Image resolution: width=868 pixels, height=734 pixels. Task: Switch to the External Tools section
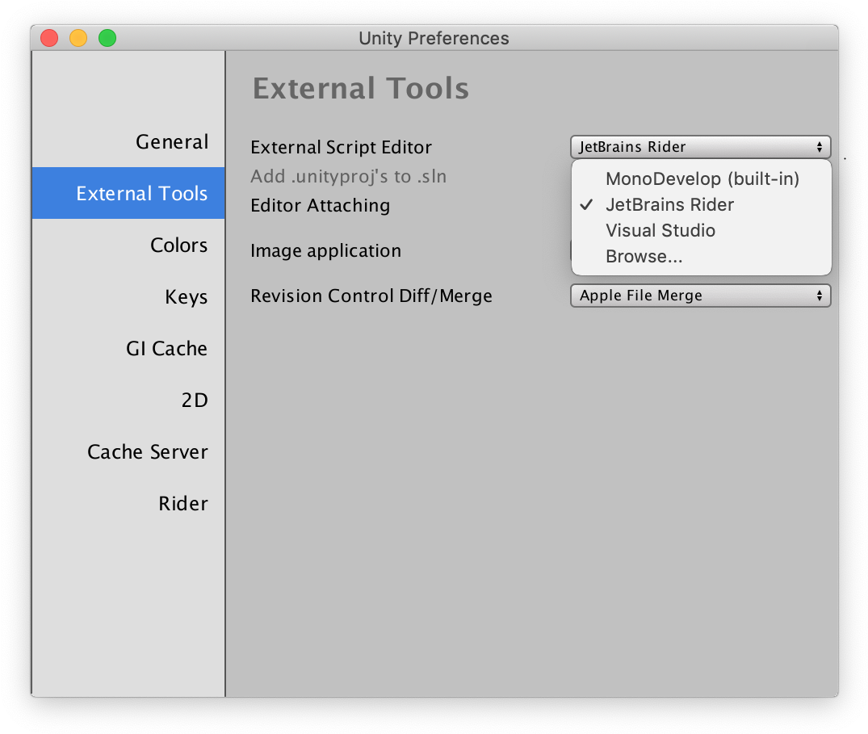point(141,193)
